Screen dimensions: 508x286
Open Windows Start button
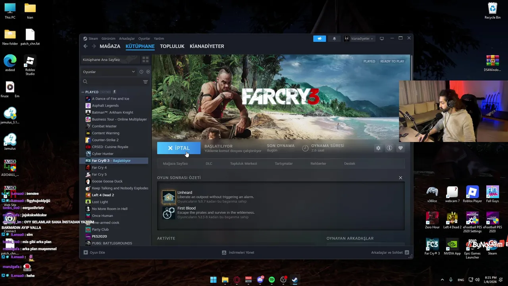(213, 280)
